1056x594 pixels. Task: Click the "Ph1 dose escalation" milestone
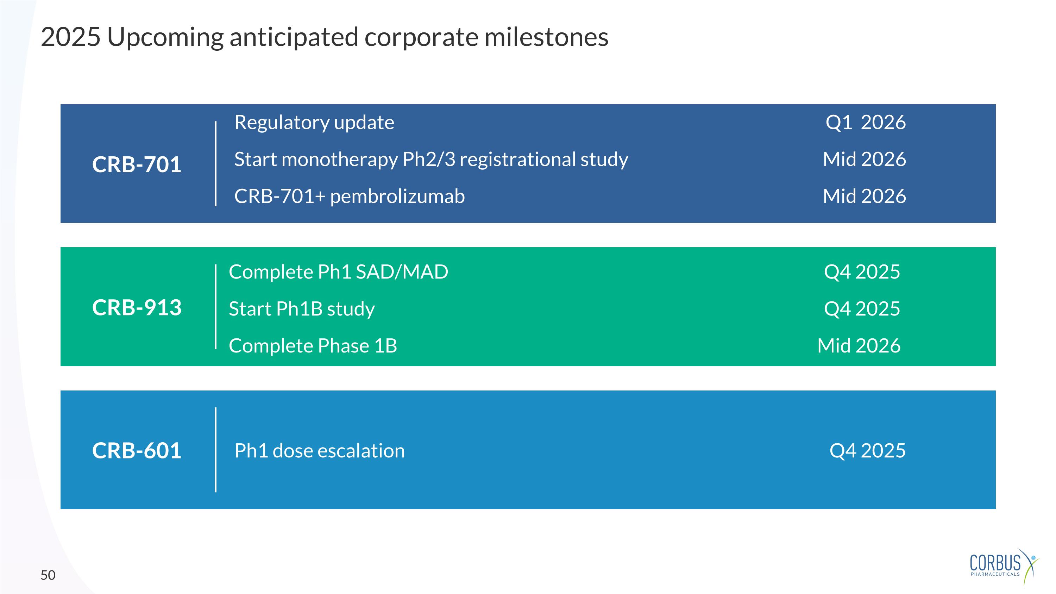319,451
